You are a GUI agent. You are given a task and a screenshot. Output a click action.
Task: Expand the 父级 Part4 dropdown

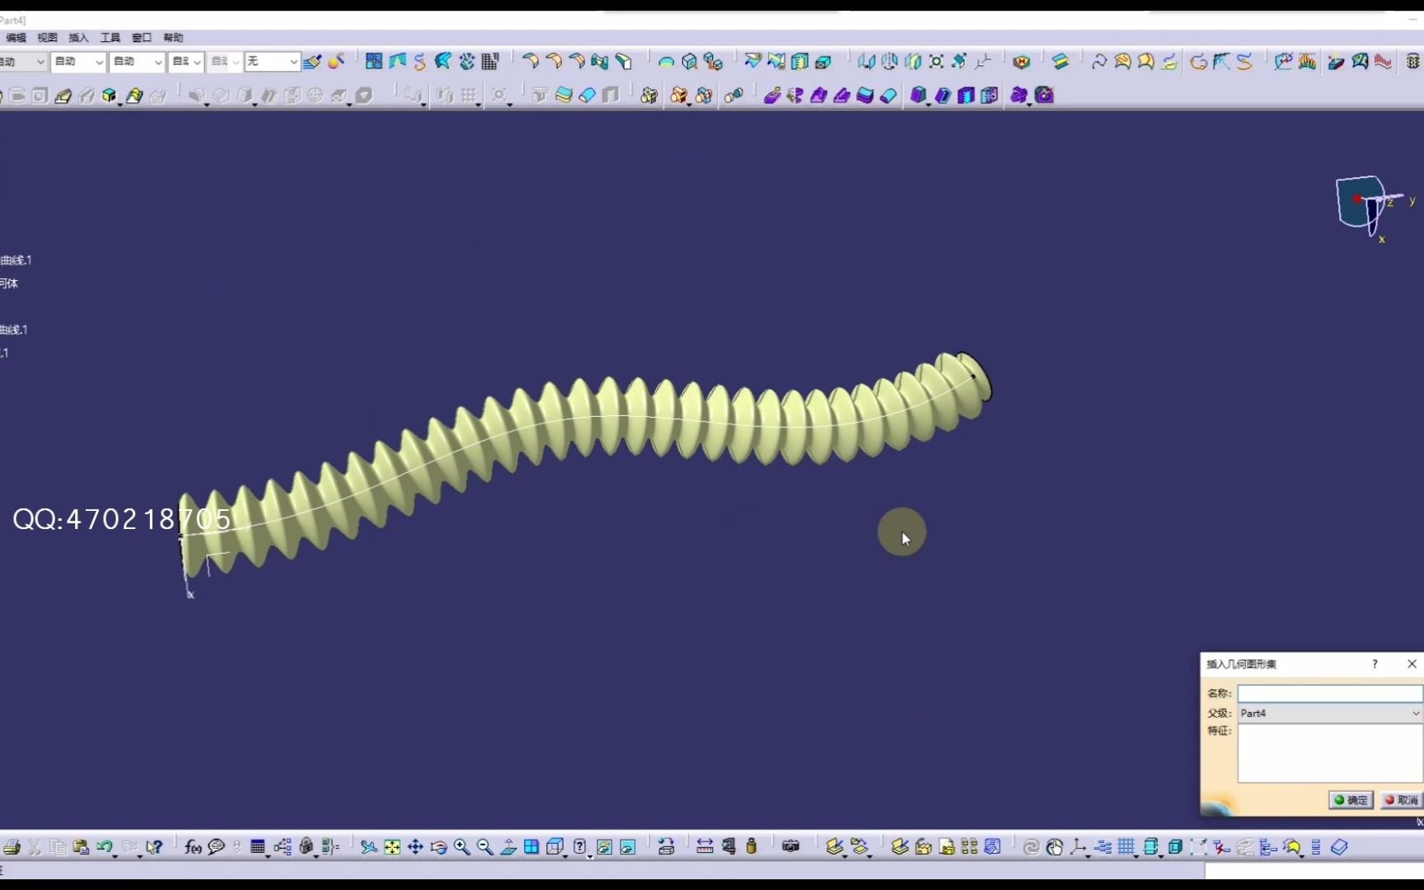(x=1329, y=714)
